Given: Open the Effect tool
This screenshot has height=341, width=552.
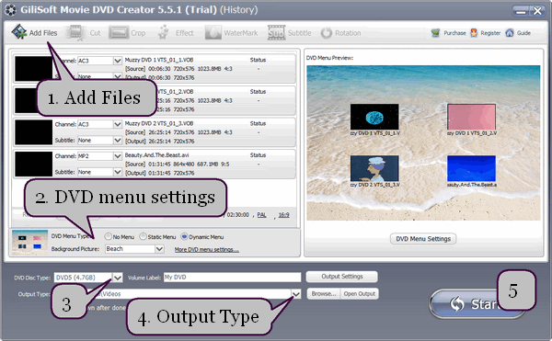Looking at the screenshot, I should coord(176,33).
